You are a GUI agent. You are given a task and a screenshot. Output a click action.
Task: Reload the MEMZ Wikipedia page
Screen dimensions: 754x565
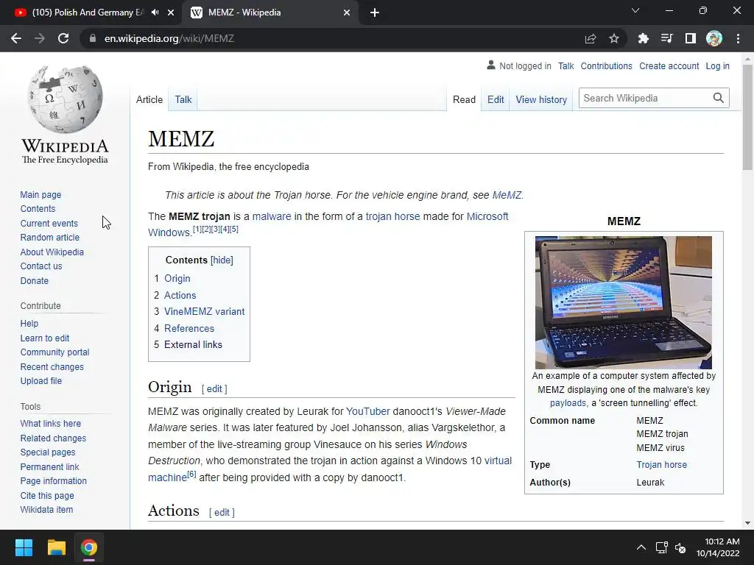(63, 38)
